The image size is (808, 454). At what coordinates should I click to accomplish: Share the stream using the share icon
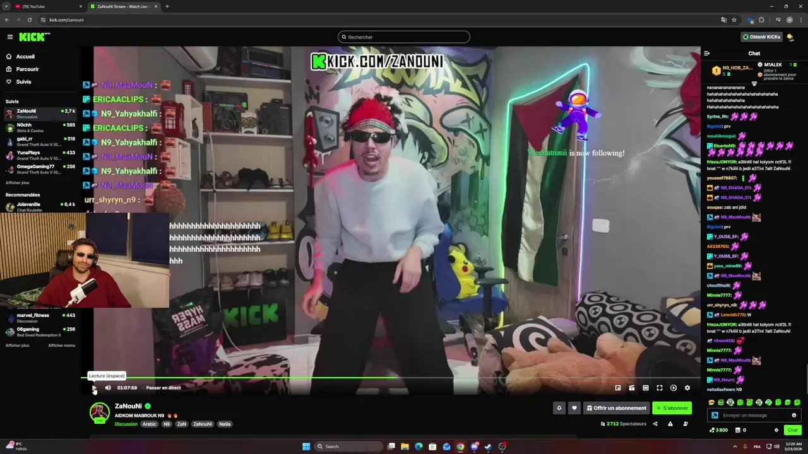[655, 424]
